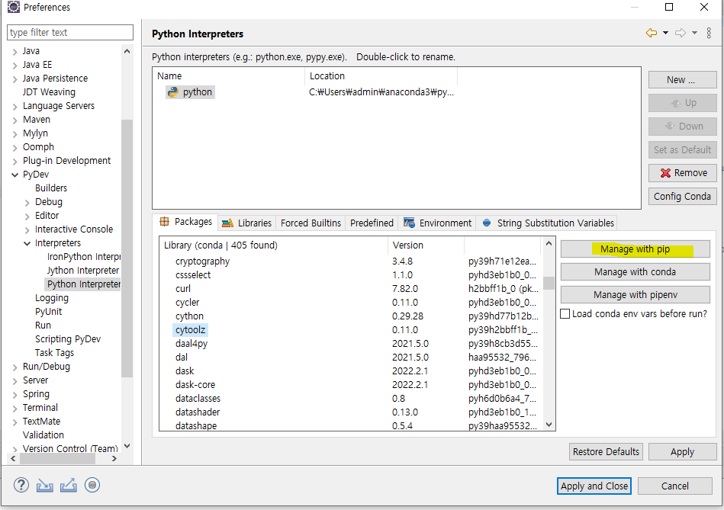Switch to the Libraries tab
724x510 pixels.
247,223
